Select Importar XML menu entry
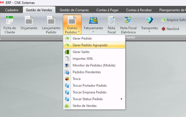The width and height of the screenshot is (186, 117). tap(83, 59)
